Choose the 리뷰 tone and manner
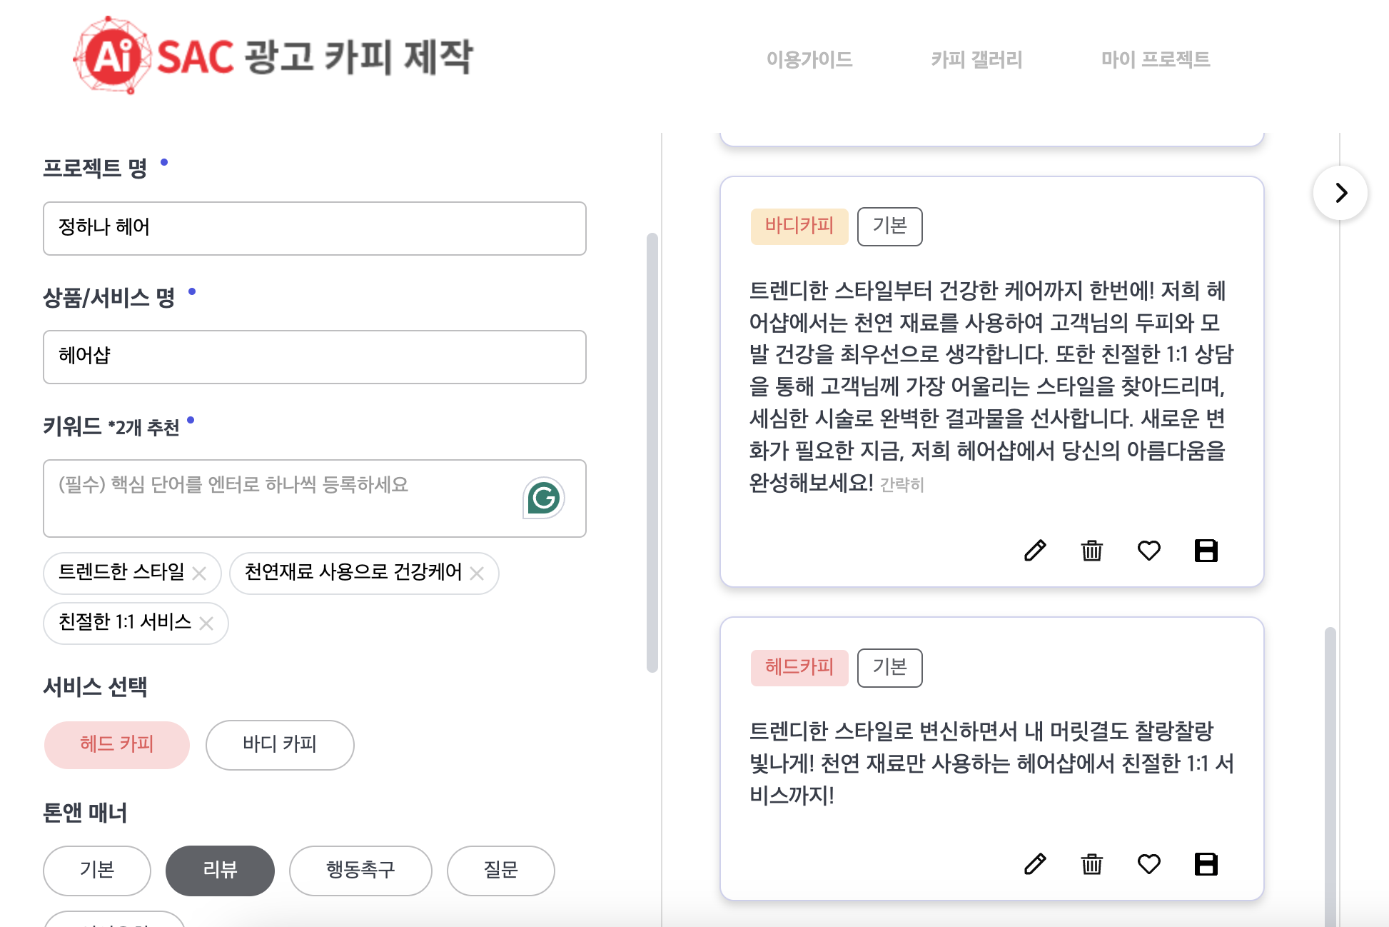This screenshot has width=1389, height=927. pyautogui.click(x=220, y=870)
